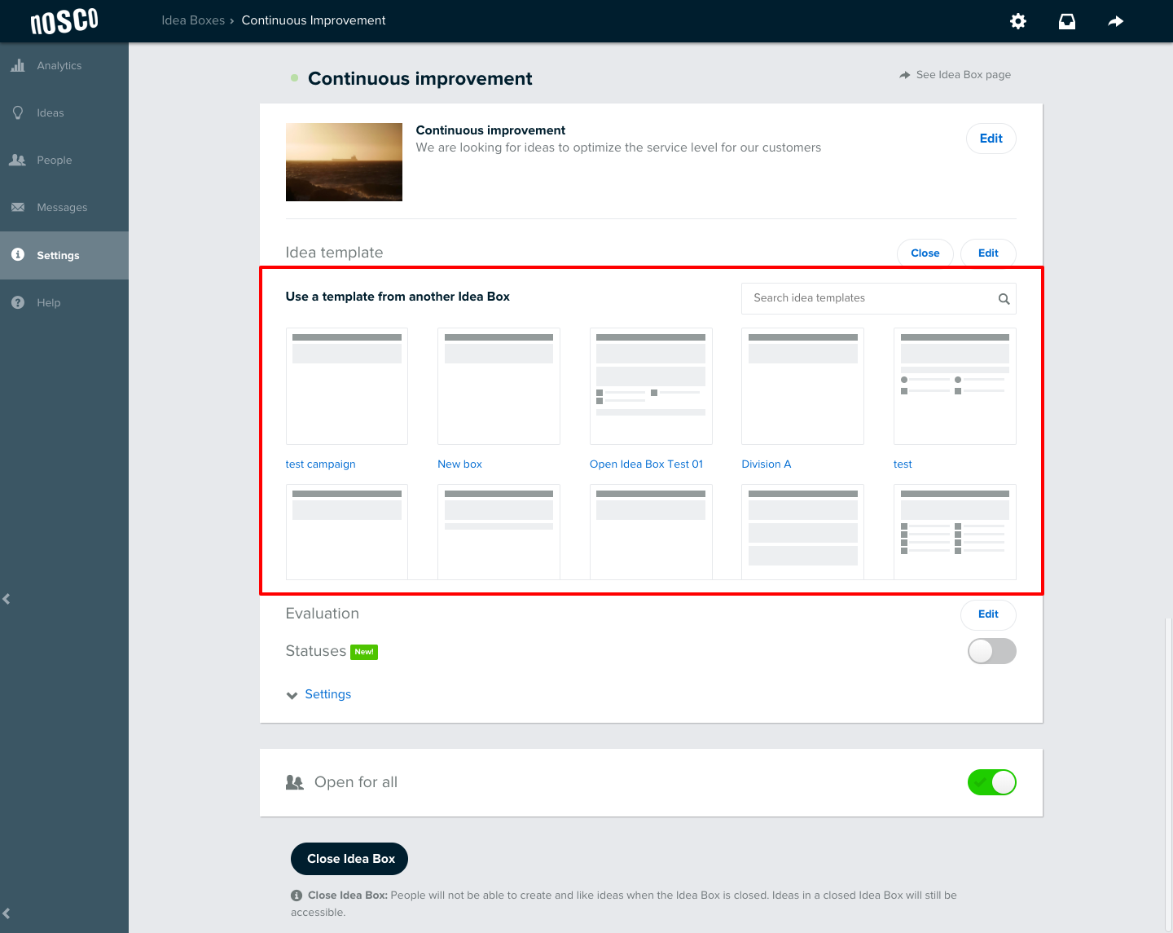Viewport: 1173px width, 933px height.
Task: Open See Idea Box page link
Action: point(955,74)
